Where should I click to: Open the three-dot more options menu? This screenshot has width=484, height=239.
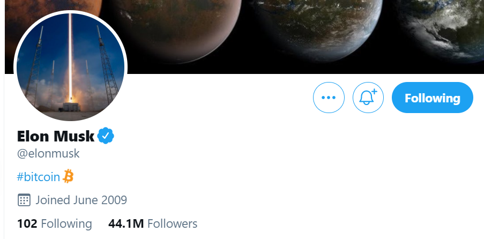coord(328,98)
